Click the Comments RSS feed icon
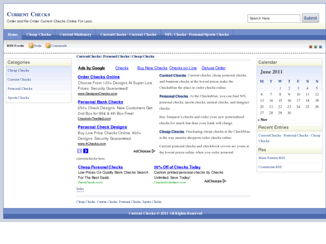The image size is (326, 244). tap(48, 46)
